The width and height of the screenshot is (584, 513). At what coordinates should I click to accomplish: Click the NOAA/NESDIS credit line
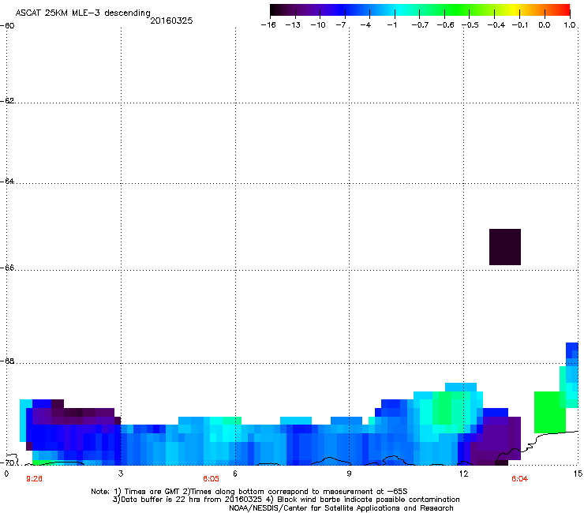click(x=341, y=508)
